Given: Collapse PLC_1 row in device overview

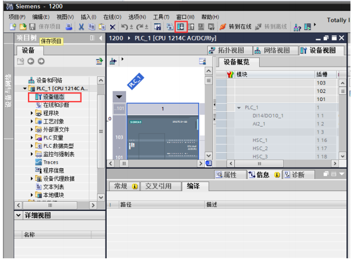Looking at the screenshot, I should pyautogui.click(x=239, y=108).
